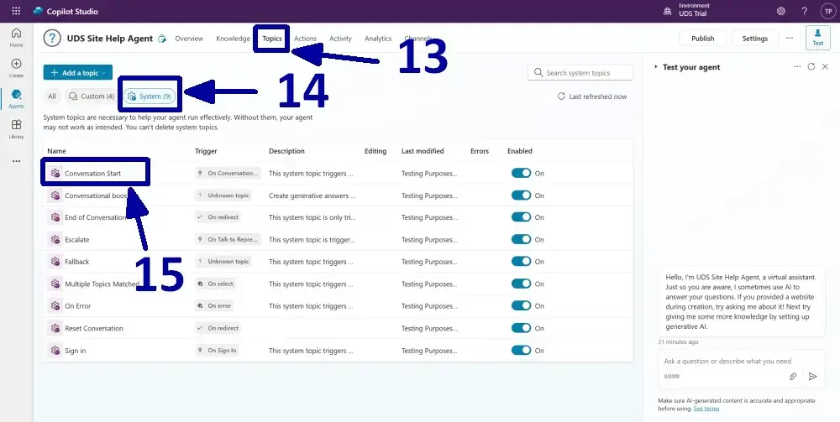Screen dimensions: 840x422
Task: Open the Activity tab
Action: pos(340,39)
